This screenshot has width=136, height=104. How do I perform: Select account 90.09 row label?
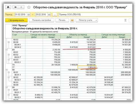pos(16,85)
